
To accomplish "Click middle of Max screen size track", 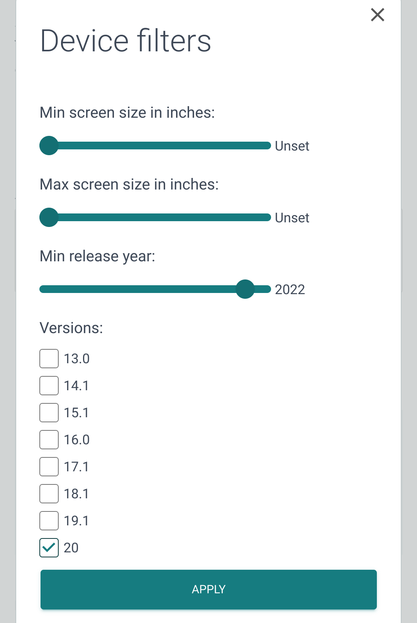I will (x=155, y=217).
